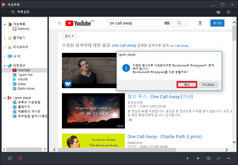Image resolution: width=238 pixels, height=165 pixels.
Task: Open One Call Away - Charlie Puth (Lyrics) link
Action: click(x=165, y=137)
